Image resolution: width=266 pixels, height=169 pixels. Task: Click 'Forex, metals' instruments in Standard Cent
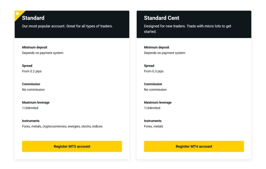pyautogui.click(x=154, y=126)
